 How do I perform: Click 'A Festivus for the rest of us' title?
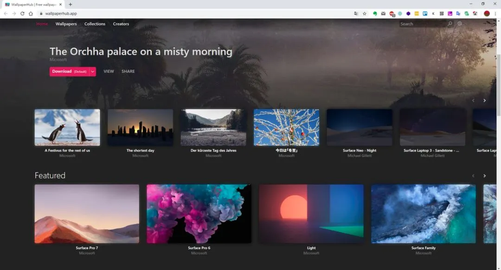[x=67, y=151]
